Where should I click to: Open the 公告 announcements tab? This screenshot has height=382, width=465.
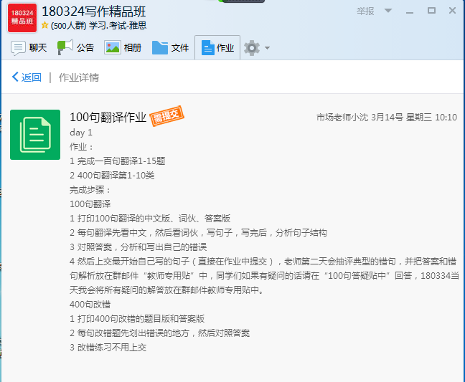[76, 48]
